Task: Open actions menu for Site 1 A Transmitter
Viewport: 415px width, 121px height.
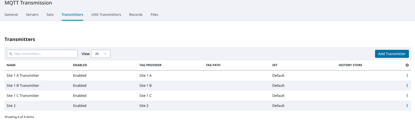Action: (407, 75)
